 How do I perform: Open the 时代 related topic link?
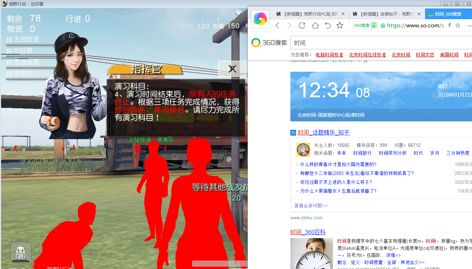[418, 153]
